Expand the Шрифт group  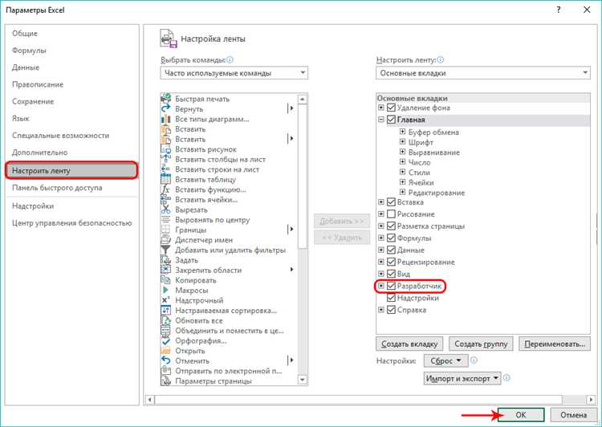pyautogui.click(x=402, y=142)
